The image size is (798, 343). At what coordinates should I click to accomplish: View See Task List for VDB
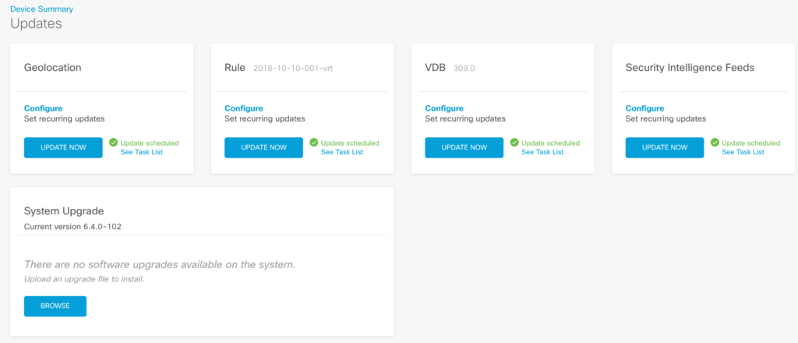(542, 152)
